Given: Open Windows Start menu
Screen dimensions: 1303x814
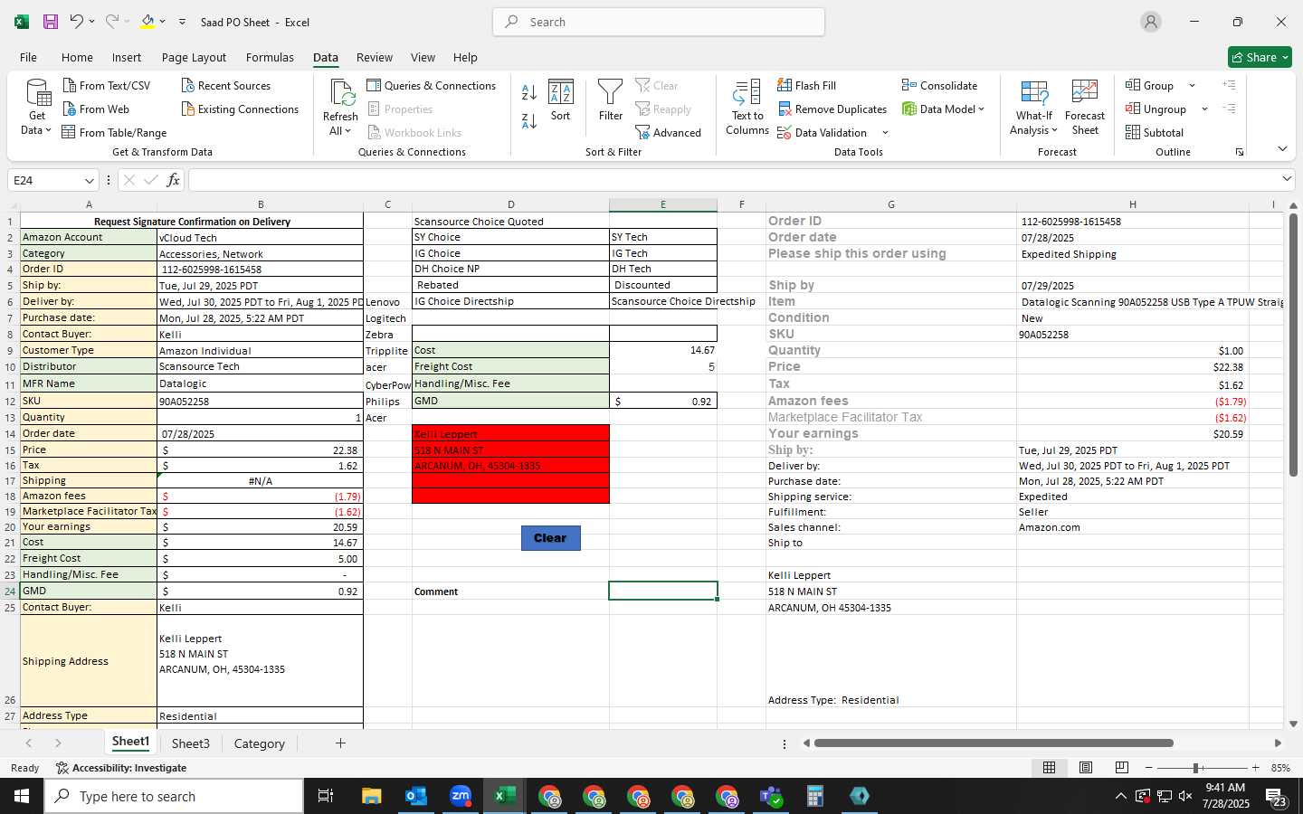Looking at the screenshot, I should (22, 796).
